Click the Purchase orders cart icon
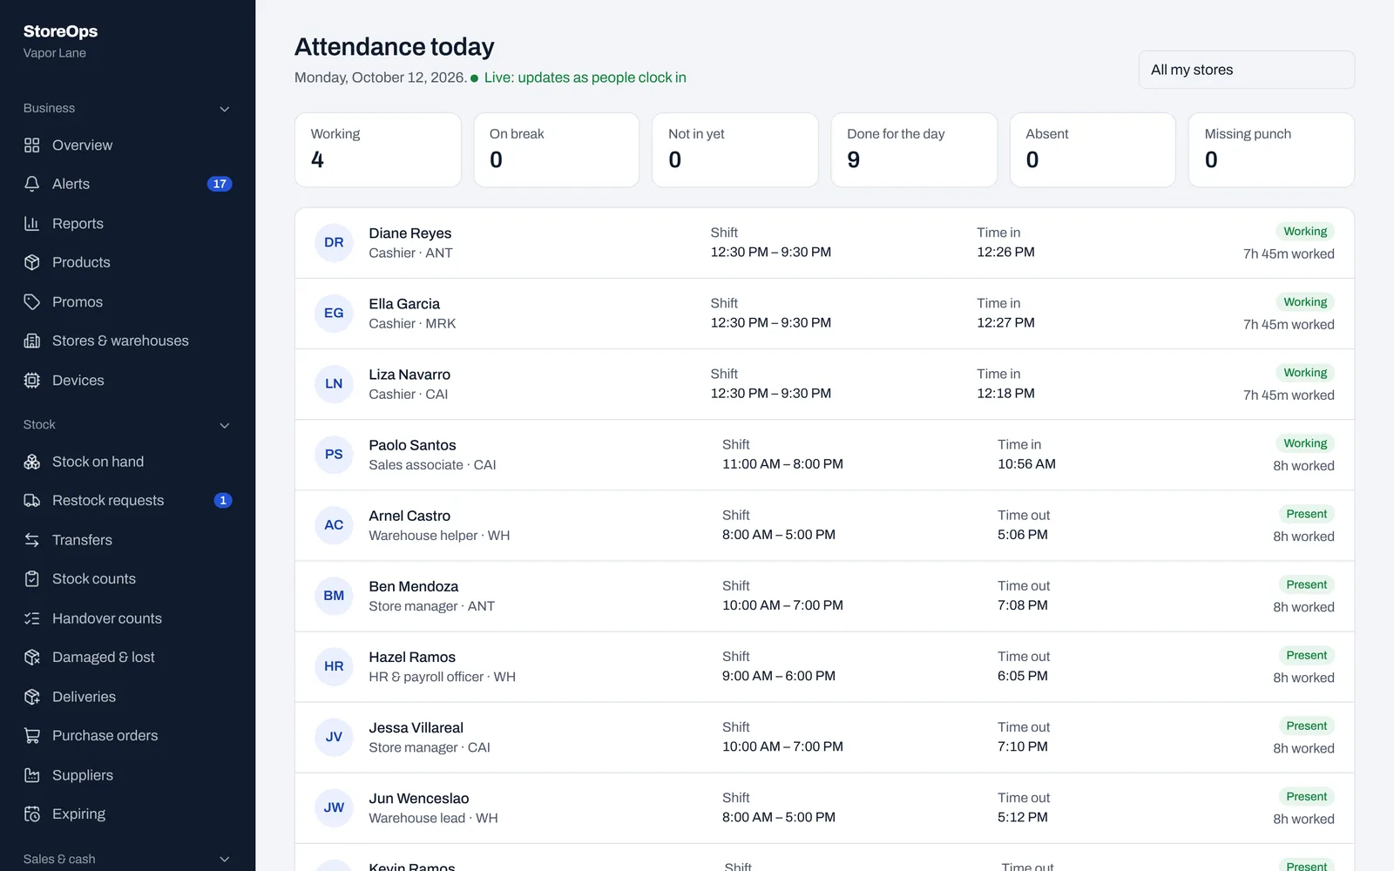1394x871 pixels. click(32, 736)
